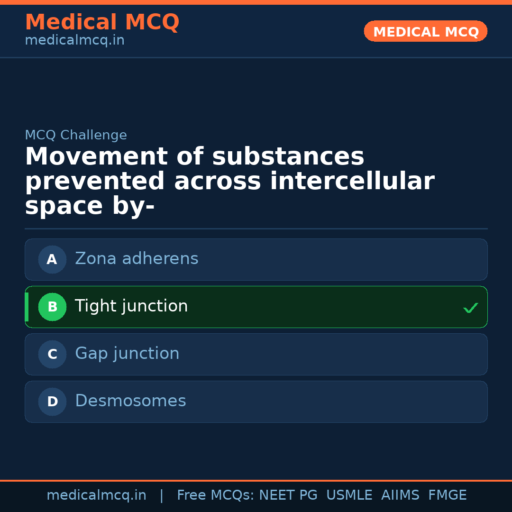Expand the highlighted Tight junction answer
The width and height of the screenshot is (512, 512).
pos(256,307)
